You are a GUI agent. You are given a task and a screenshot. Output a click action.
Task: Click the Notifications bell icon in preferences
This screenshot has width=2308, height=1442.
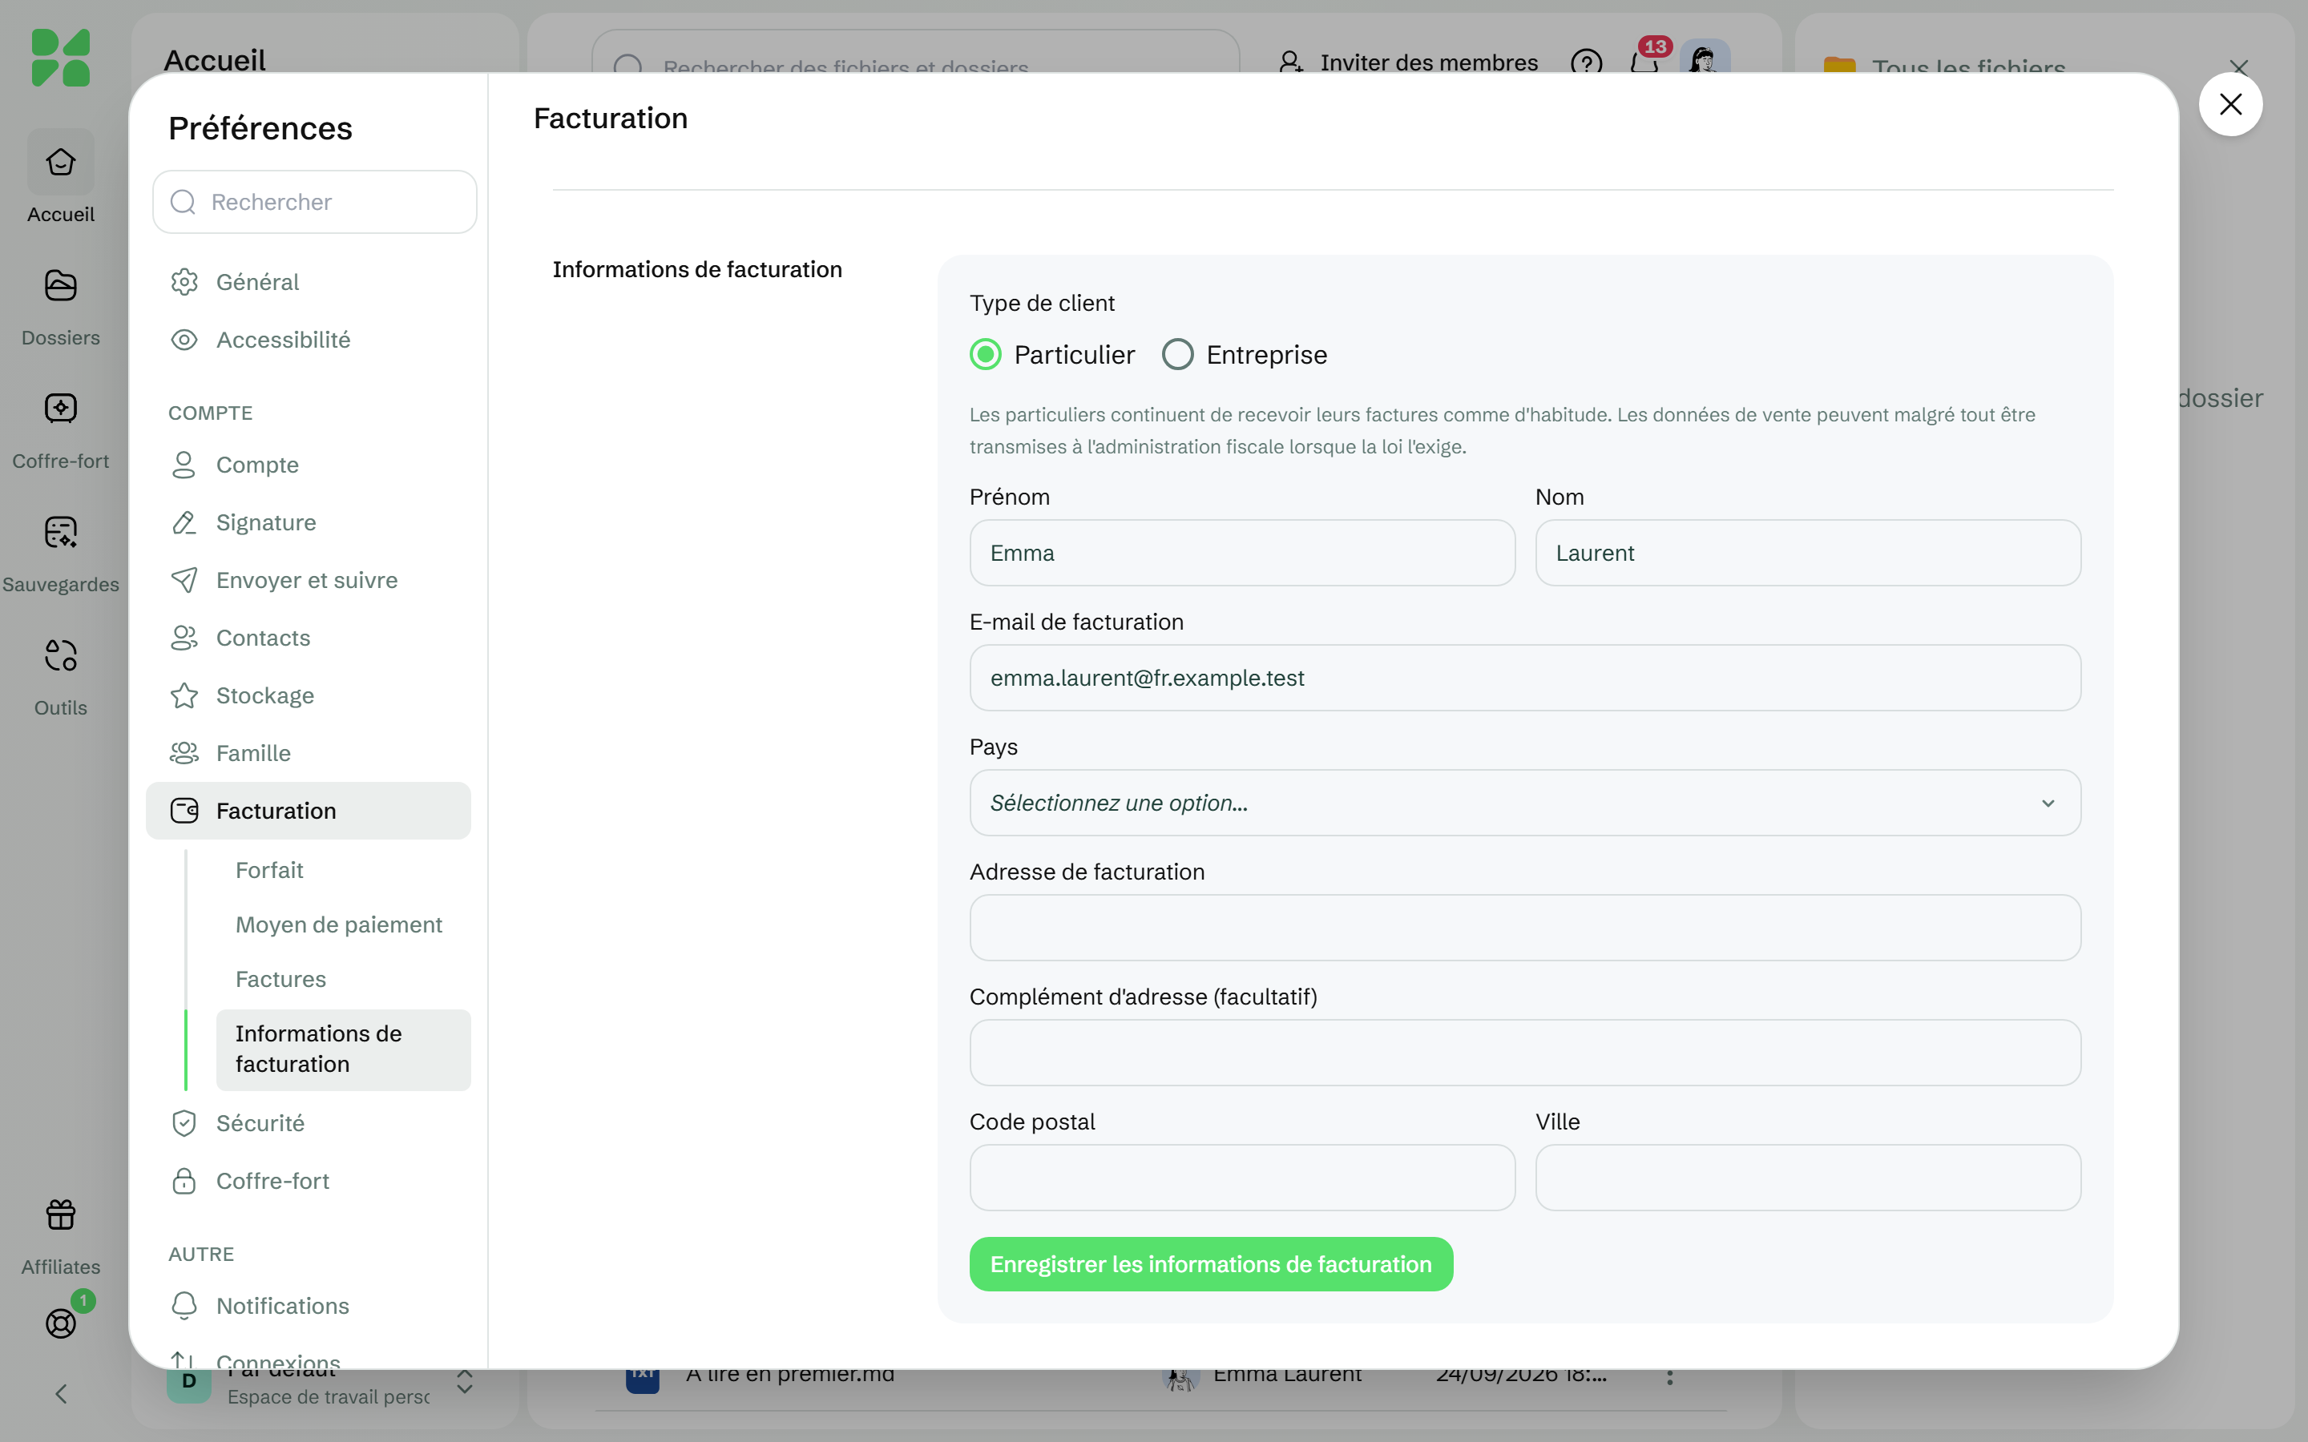pyautogui.click(x=184, y=1305)
